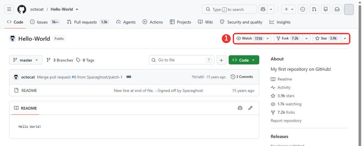362x146 pixels.
Task: Click the Report repository link
Action: coord(286,120)
